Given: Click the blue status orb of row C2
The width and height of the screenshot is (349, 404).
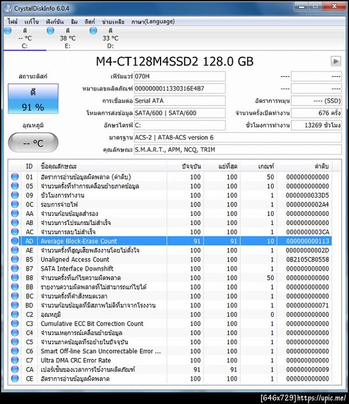Looking at the screenshot, I should 15,314.
